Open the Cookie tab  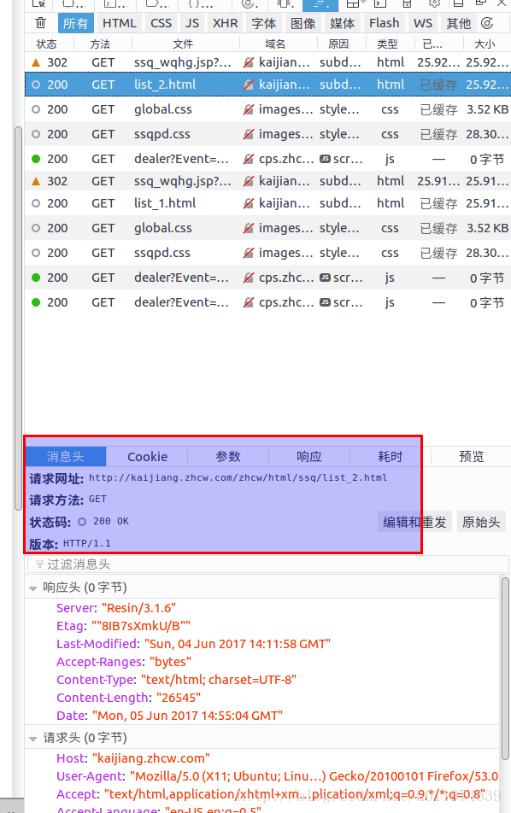tap(147, 456)
